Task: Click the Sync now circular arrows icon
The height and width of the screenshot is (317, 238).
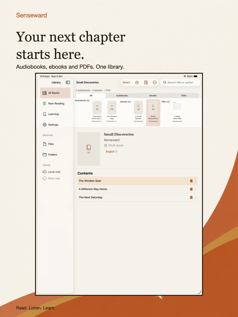Action: click(45, 178)
